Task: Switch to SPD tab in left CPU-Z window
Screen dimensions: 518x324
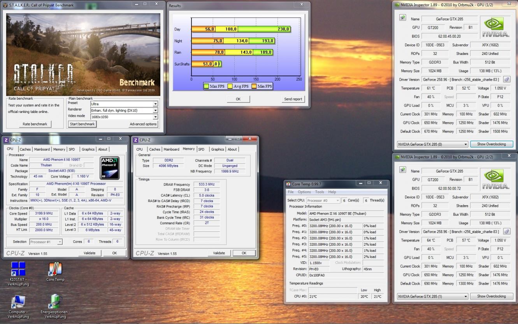Action: 72,149
